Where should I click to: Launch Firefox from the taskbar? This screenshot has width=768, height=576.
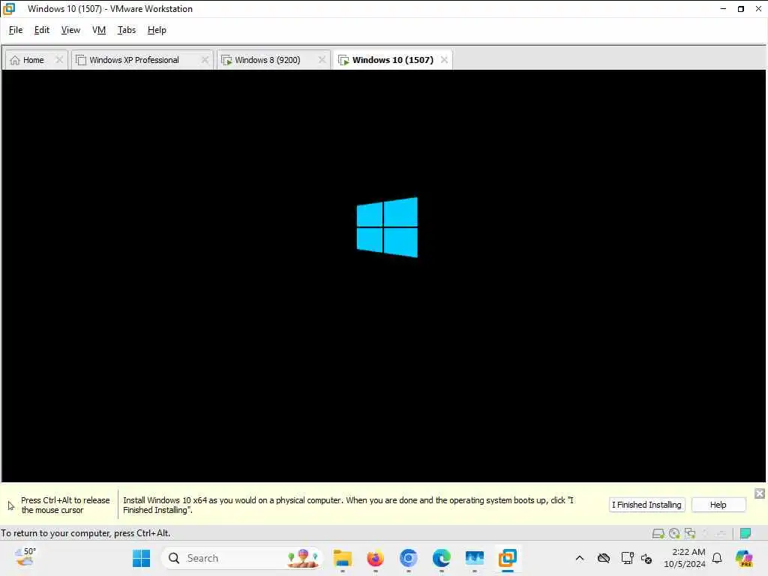pos(375,558)
